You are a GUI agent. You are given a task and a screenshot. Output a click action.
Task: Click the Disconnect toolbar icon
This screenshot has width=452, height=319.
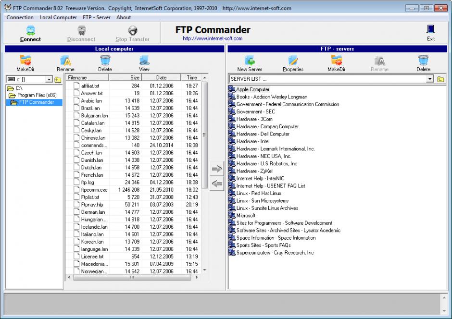point(82,30)
